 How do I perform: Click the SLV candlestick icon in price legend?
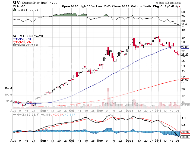pos(15,36)
